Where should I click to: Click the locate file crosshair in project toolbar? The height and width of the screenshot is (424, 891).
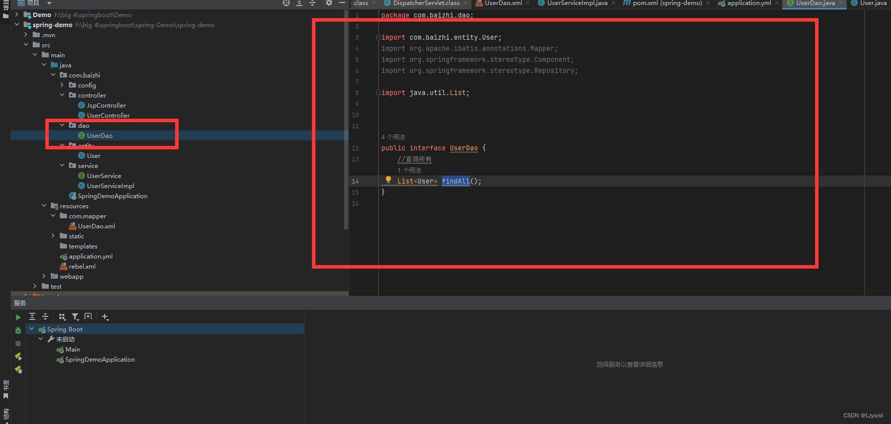(286, 3)
